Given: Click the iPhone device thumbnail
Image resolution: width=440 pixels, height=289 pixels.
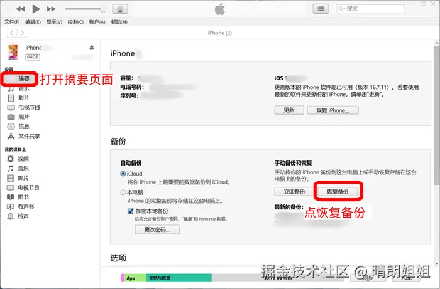Looking at the screenshot, I should pyautogui.click(x=13, y=52).
